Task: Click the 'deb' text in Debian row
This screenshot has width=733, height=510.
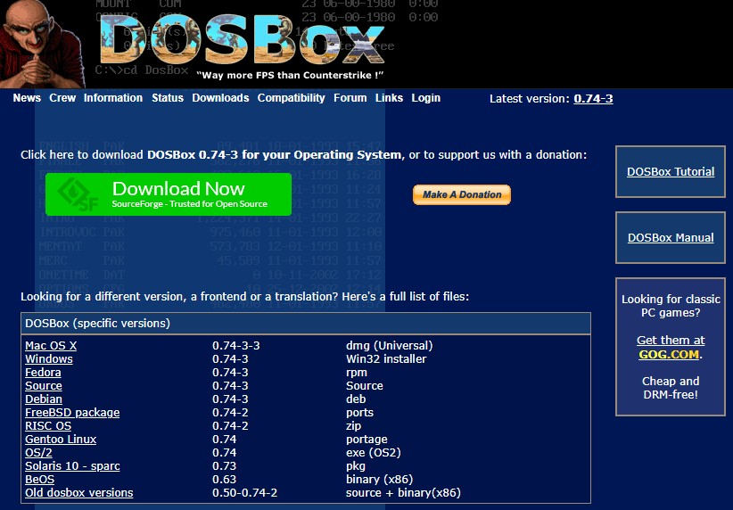Action: (356, 399)
